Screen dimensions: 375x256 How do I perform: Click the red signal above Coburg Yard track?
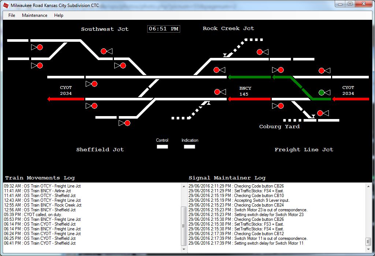point(320,113)
